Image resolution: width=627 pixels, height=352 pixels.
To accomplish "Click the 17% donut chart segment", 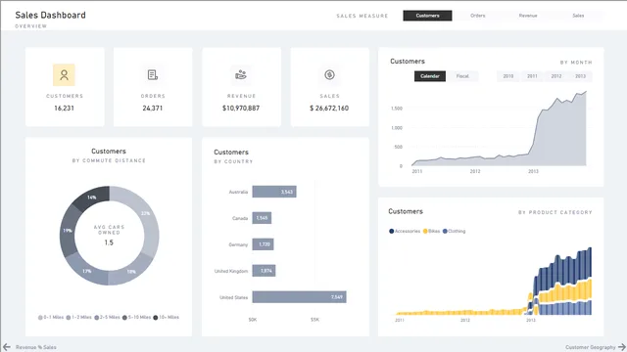I will coord(87,271).
